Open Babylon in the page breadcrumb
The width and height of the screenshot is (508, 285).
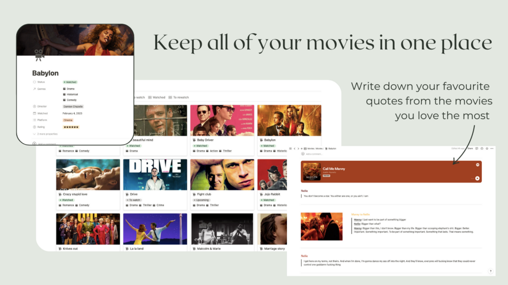331,149
